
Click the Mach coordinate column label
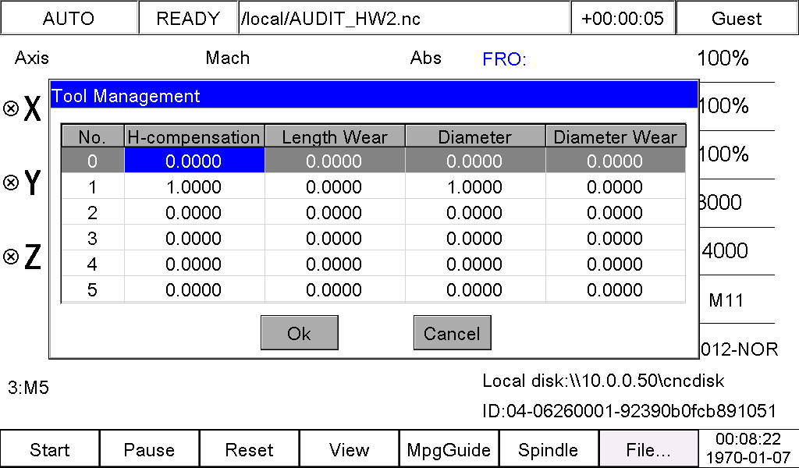click(228, 58)
